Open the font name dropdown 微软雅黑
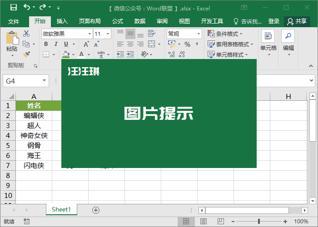Image resolution: width=318 pixels, height=227 pixels. (x=89, y=34)
